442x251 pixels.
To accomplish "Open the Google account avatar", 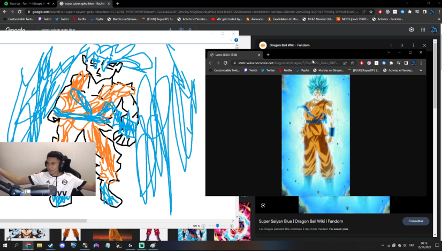I will click(x=434, y=29).
